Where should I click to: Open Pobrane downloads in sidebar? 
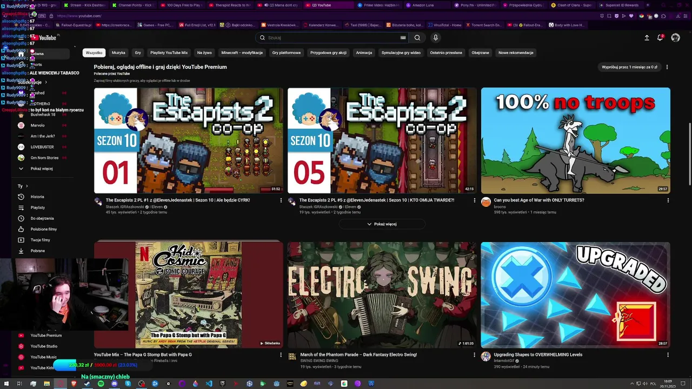tap(37, 251)
